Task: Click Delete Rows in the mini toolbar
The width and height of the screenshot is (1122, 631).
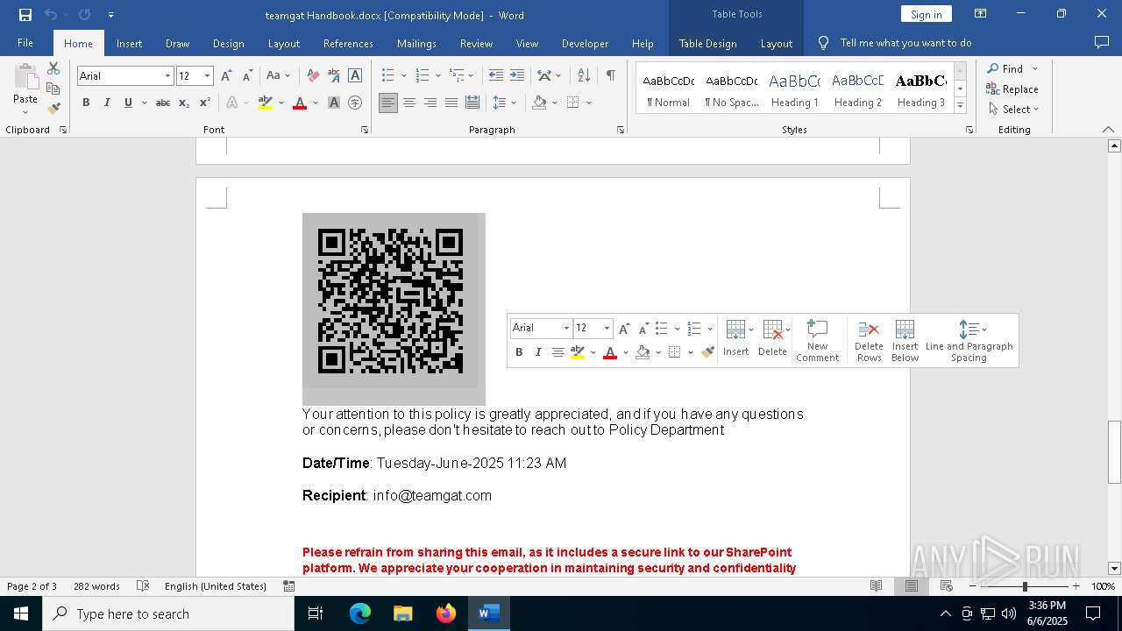Action: click(x=869, y=340)
